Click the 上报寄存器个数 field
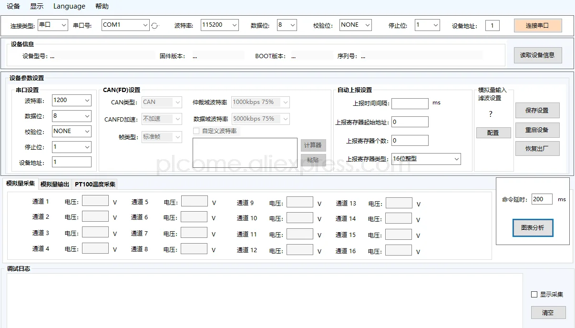The height and width of the screenshot is (328, 575). click(x=410, y=141)
